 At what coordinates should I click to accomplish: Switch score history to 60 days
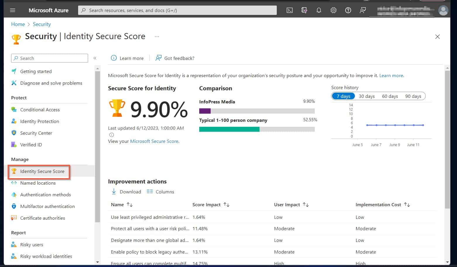pyautogui.click(x=390, y=96)
